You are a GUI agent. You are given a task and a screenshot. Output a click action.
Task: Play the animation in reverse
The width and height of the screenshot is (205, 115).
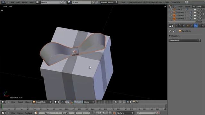(x=100, y=113)
